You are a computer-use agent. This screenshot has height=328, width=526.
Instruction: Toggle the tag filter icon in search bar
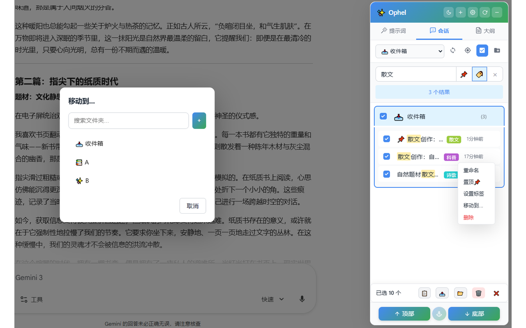[x=479, y=74]
